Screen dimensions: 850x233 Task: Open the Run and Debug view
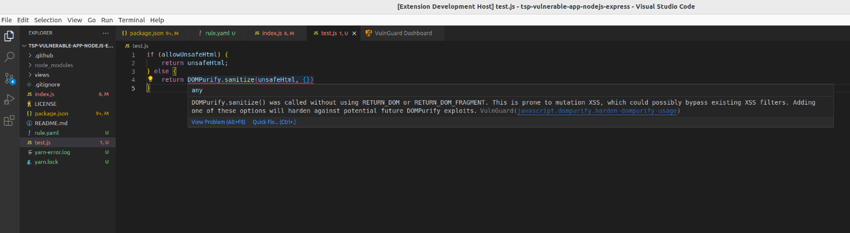[9, 99]
